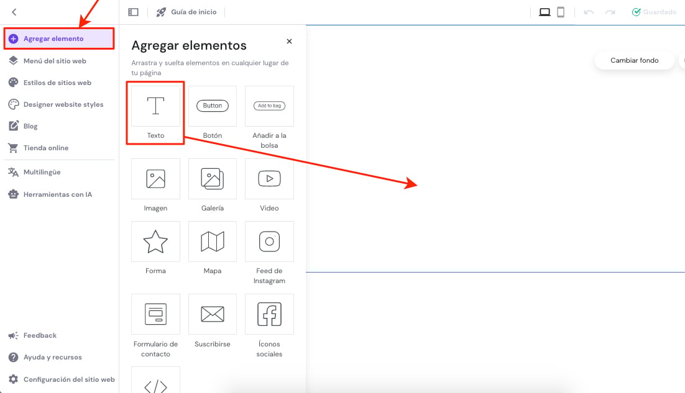Click the Cambiar fondo button
685x393 pixels.
point(634,60)
